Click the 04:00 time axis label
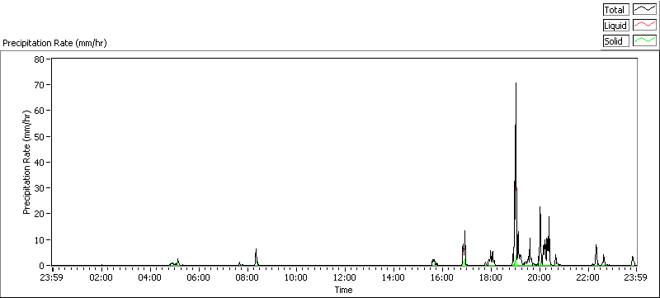The width and height of the screenshot is (660, 298). click(x=150, y=277)
